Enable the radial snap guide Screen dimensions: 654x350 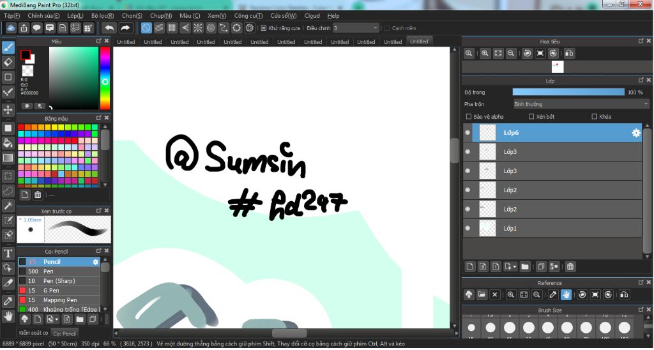click(198, 28)
